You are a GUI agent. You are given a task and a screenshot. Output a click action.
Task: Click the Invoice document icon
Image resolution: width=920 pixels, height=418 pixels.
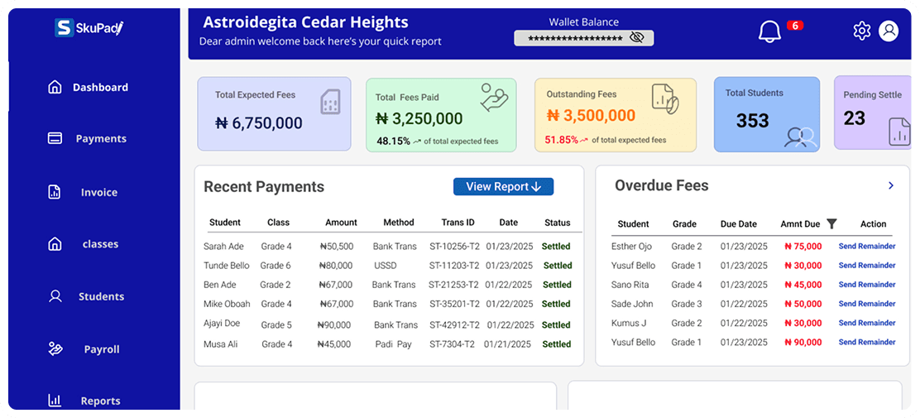tap(54, 192)
